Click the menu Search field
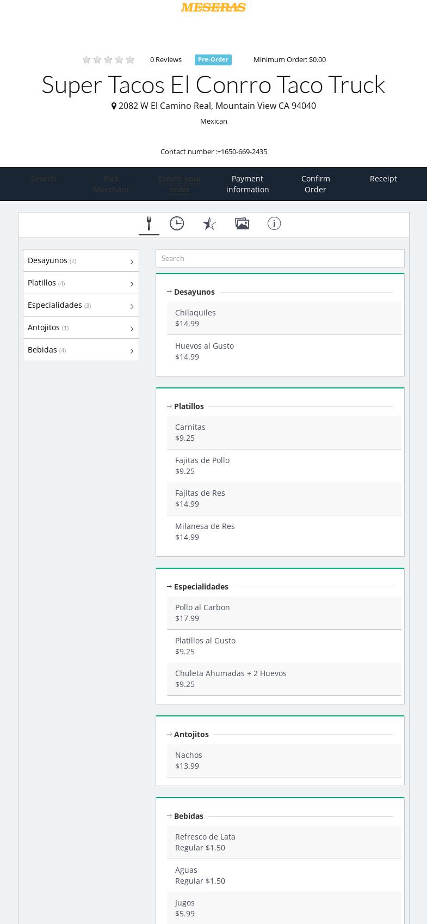The image size is (427, 924). point(280,258)
